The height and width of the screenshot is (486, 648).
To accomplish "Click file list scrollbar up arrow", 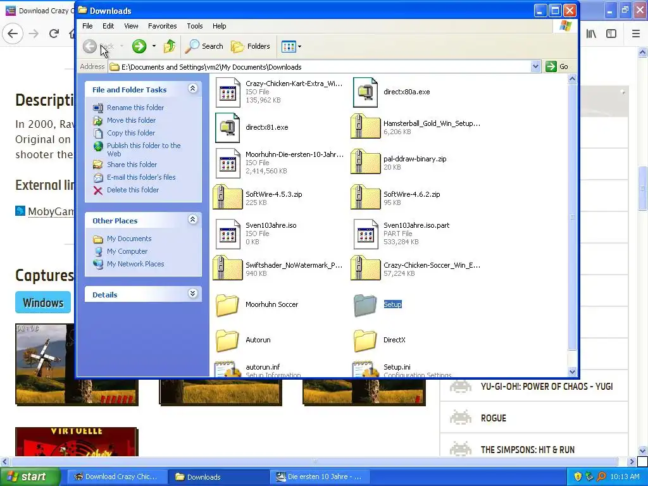I will tap(572, 78).
